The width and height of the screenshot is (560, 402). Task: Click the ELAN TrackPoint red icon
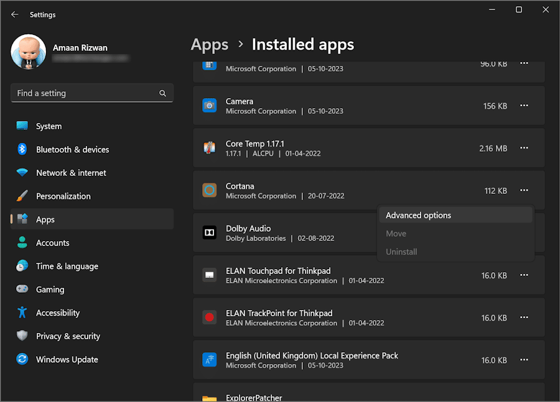[209, 317]
